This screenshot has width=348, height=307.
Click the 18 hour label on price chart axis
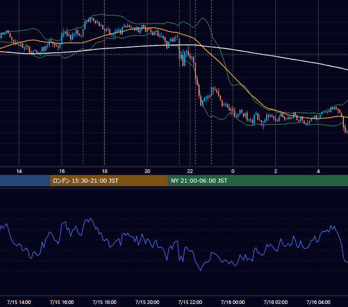click(x=104, y=171)
